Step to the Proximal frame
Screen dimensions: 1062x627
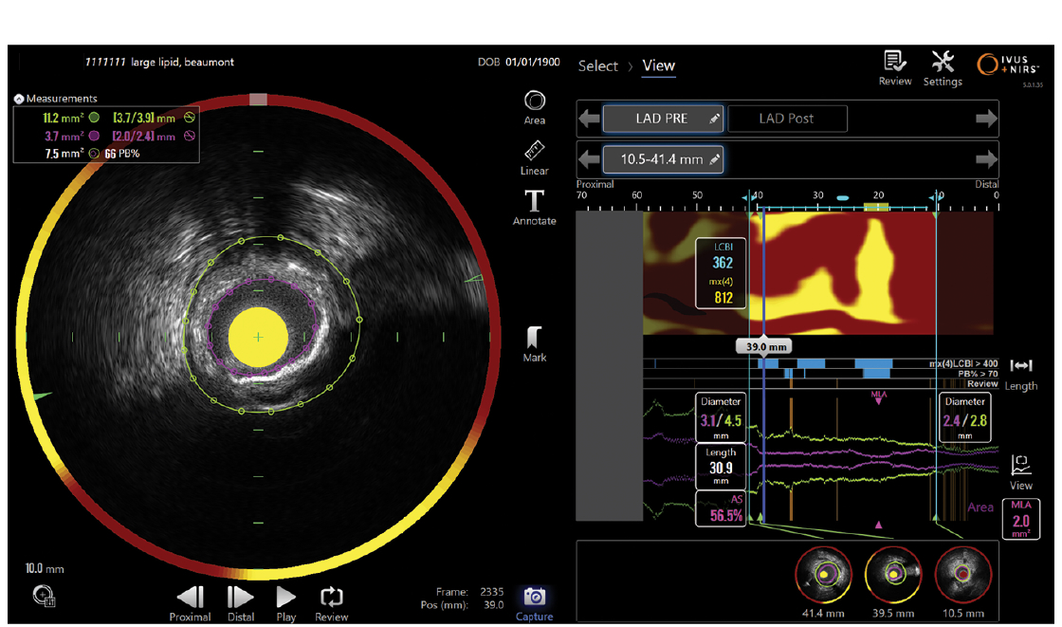(x=190, y=603)
